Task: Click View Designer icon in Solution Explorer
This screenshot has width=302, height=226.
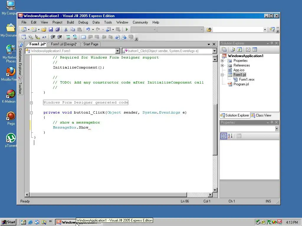Action: coord(255,49)
